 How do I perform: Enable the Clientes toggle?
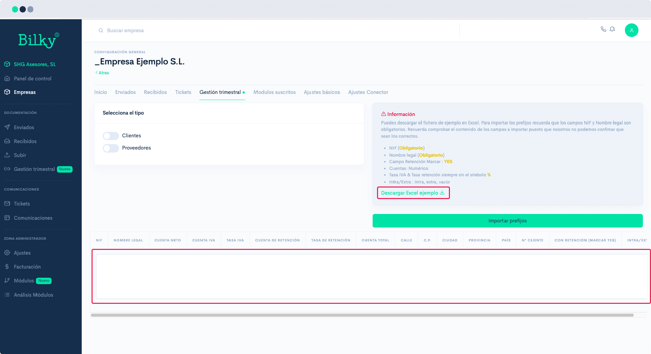pyautogui.click(x=111, y=136)
